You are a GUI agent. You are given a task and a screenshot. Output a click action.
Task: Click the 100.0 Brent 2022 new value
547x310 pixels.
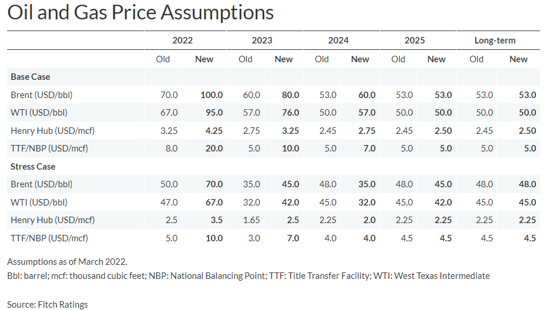coord(212,95)
